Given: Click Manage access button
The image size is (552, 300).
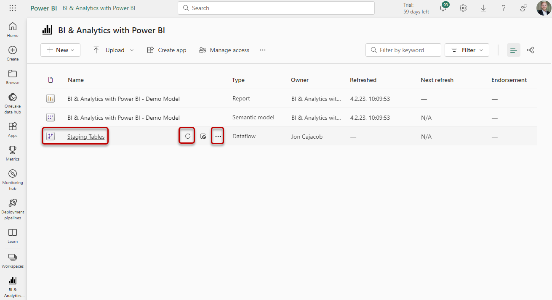Looking at the screenshot, I should [x=224, y=50].
